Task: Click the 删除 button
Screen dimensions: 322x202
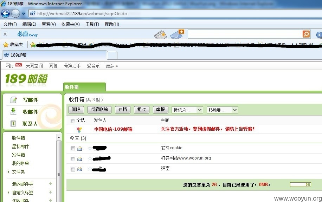Action: pos(76,110)
